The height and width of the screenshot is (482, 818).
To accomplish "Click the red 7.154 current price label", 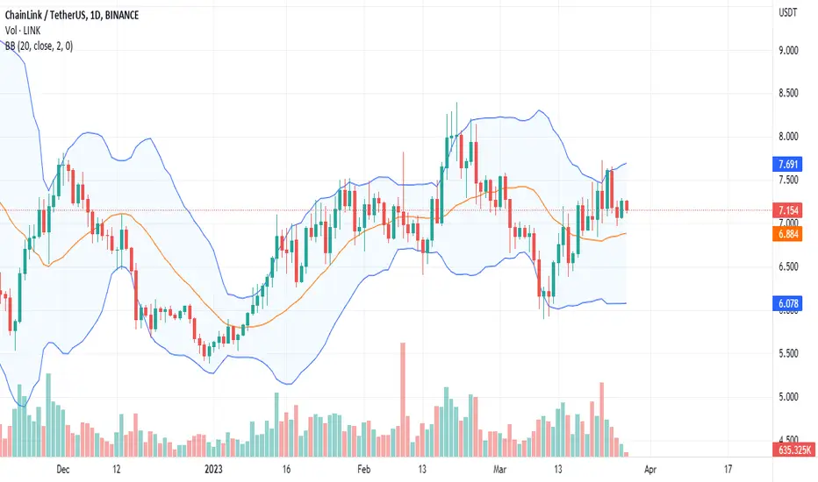I will 787,210.
